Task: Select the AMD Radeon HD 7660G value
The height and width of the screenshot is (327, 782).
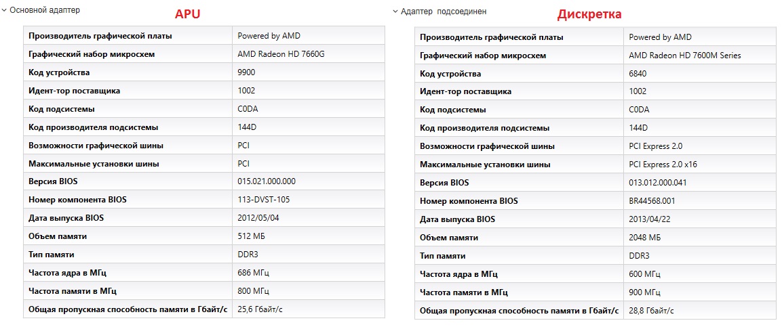Action: coord(281,54)
